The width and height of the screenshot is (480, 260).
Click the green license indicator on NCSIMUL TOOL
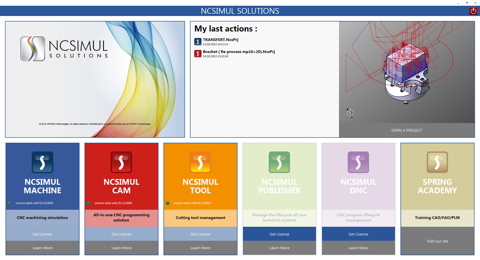click(168, 203)
